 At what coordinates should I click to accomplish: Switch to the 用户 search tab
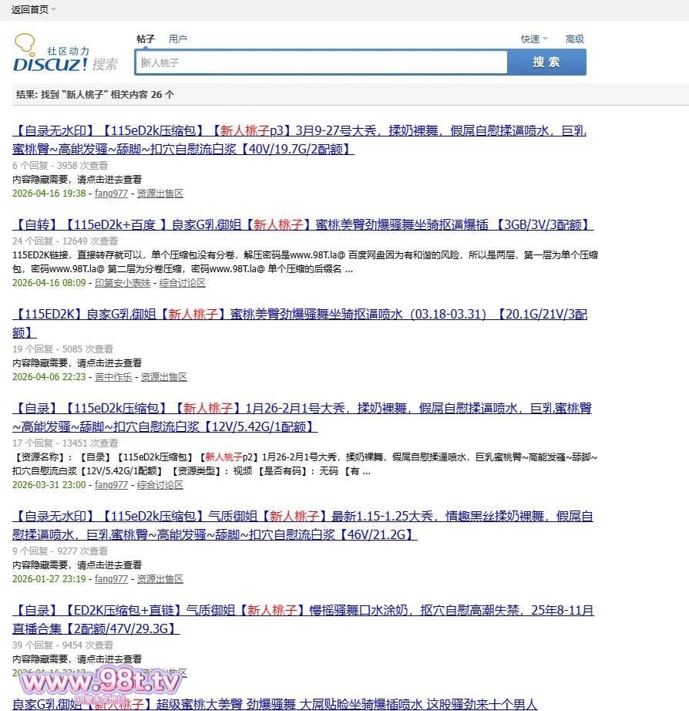(178, 39)
